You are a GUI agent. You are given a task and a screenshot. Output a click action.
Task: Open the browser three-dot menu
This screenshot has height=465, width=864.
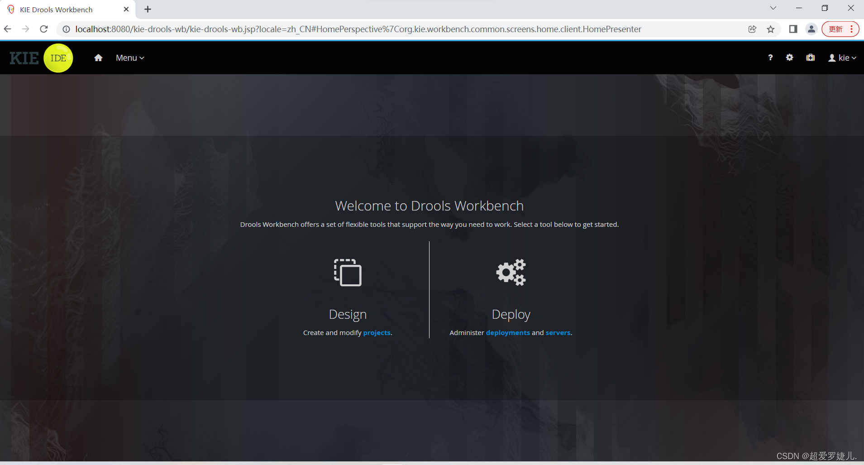pos(851,29)
